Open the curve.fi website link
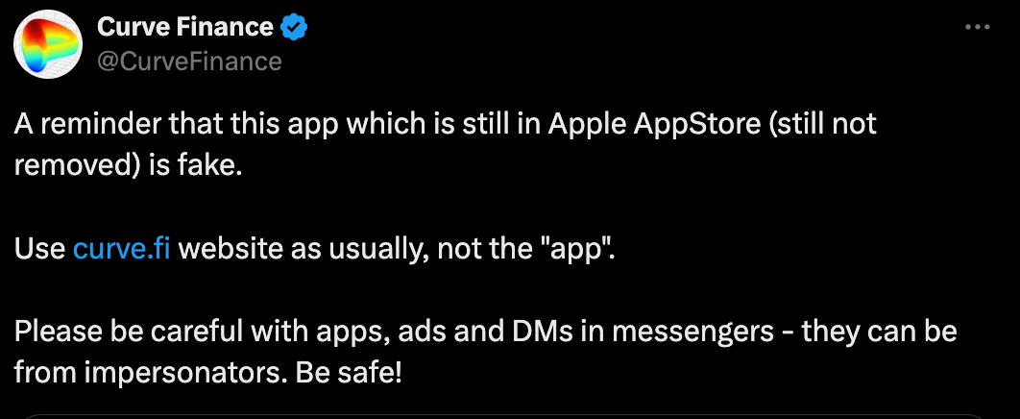 [x=122, y=249]
